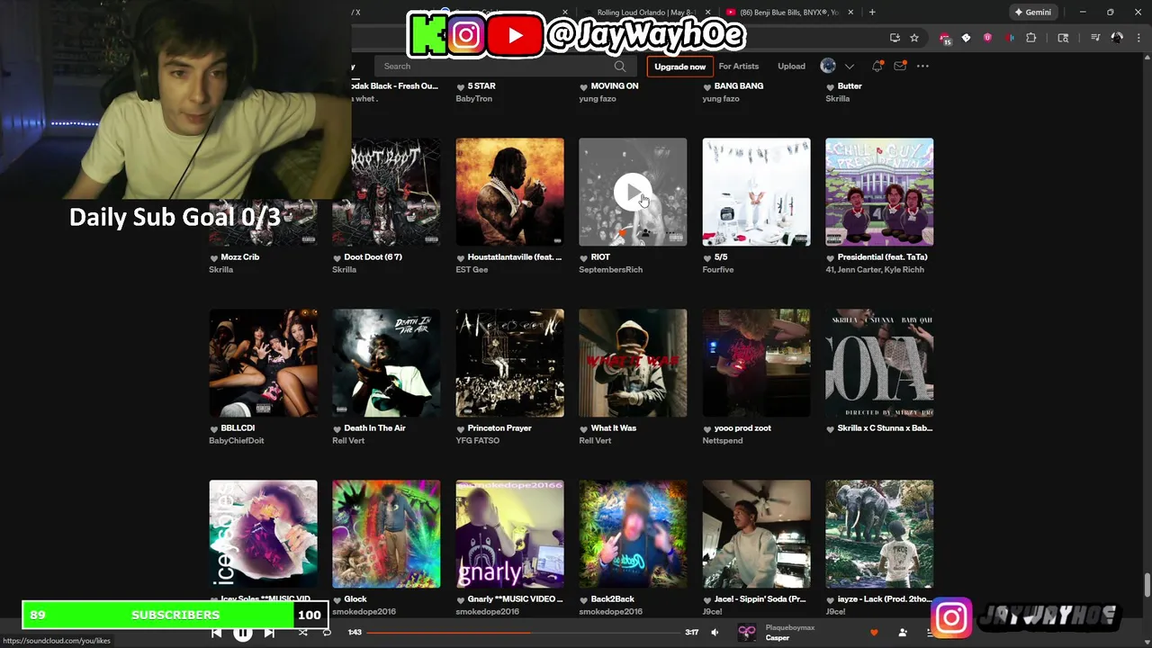Viewport: 1152px width, 648px height.
Task: Skip to previous track in player
Action: (216, 633)
